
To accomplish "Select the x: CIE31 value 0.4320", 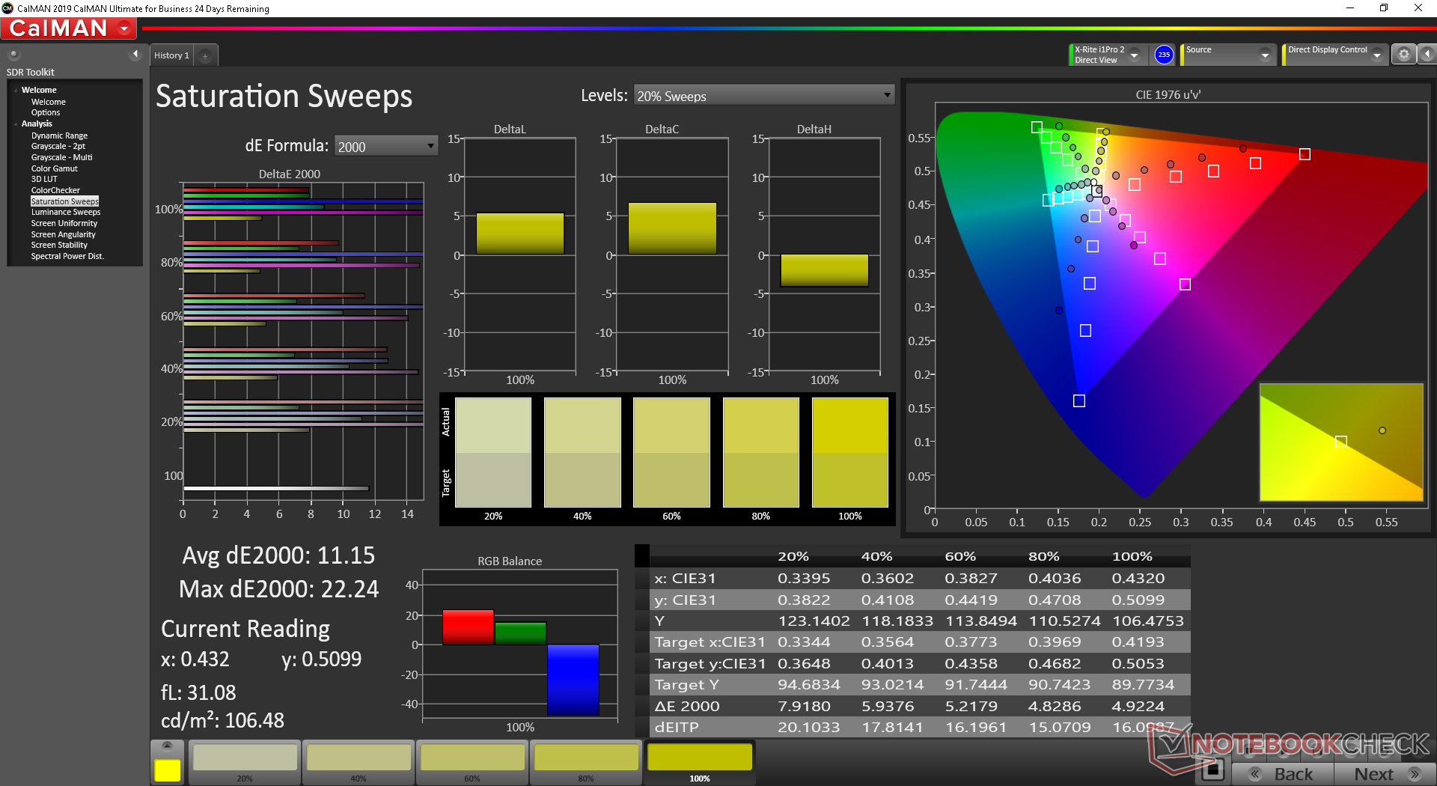I will point(1138,578).
